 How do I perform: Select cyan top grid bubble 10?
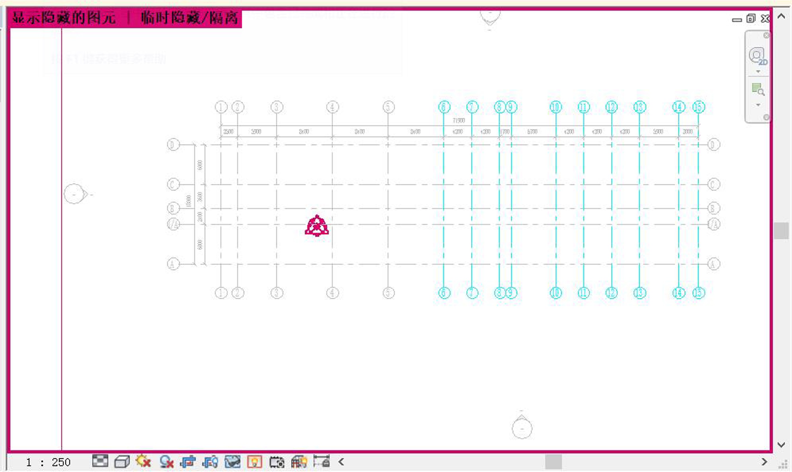556,107
